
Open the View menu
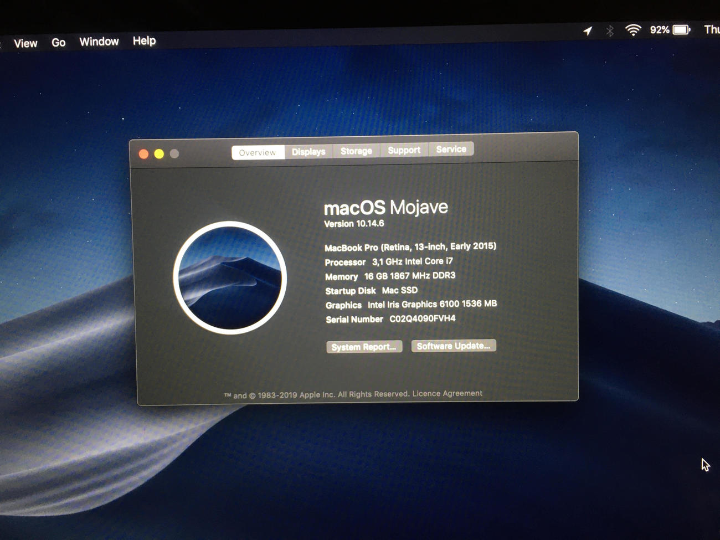[x=25, y=43]
